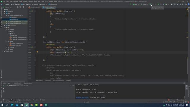Collapse the app module in project tree
This screenshot has width=190, height=107.
click(x=3, y=10)
